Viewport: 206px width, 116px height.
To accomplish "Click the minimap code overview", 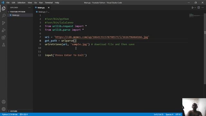I will tap(196, 15).
